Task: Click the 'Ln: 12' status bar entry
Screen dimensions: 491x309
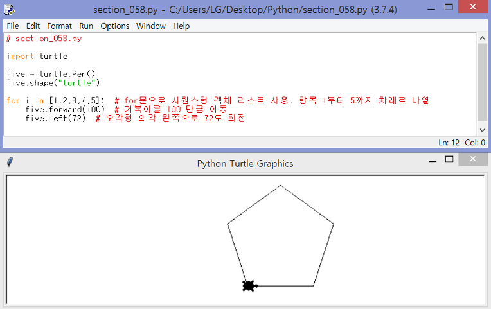Action: [449, 143]
